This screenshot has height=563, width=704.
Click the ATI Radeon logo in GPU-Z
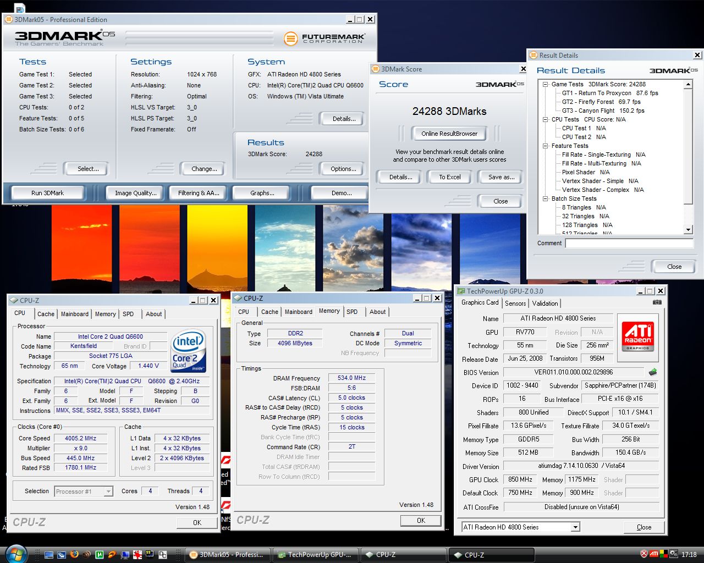[637, 336]
